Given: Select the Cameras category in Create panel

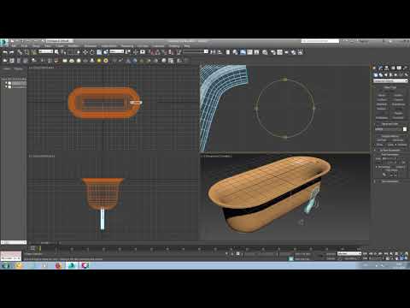Looking at the screenshot, I should point(391,74).
